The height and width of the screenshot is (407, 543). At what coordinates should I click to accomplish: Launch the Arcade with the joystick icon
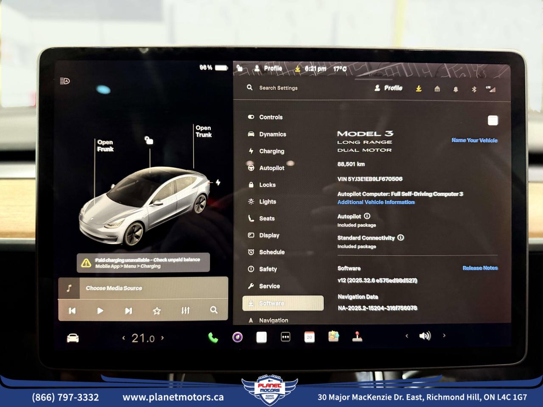[x=358, y=337]
